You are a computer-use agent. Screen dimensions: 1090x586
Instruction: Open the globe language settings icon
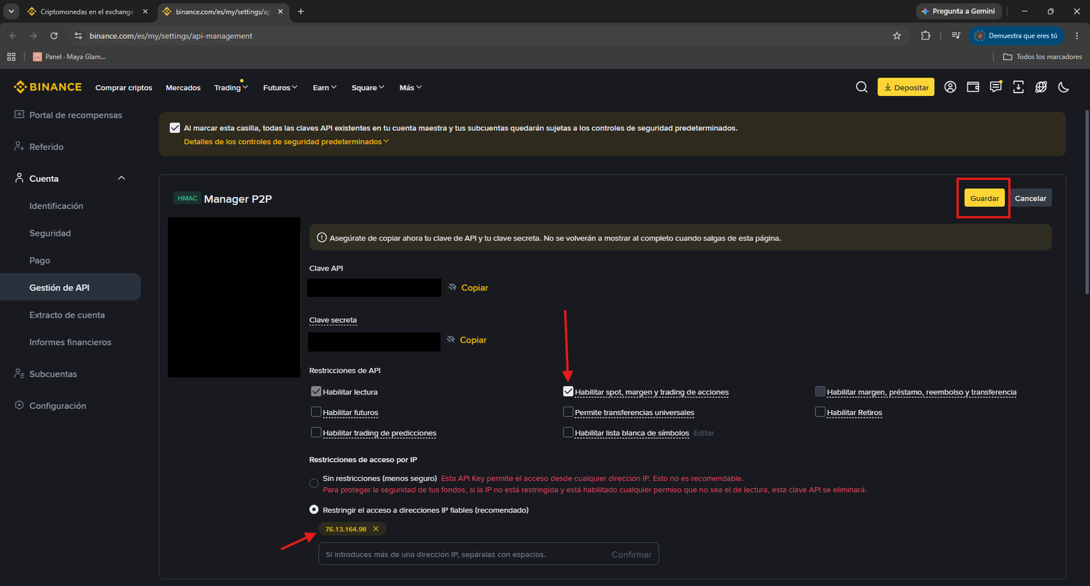coord(1041,87)
